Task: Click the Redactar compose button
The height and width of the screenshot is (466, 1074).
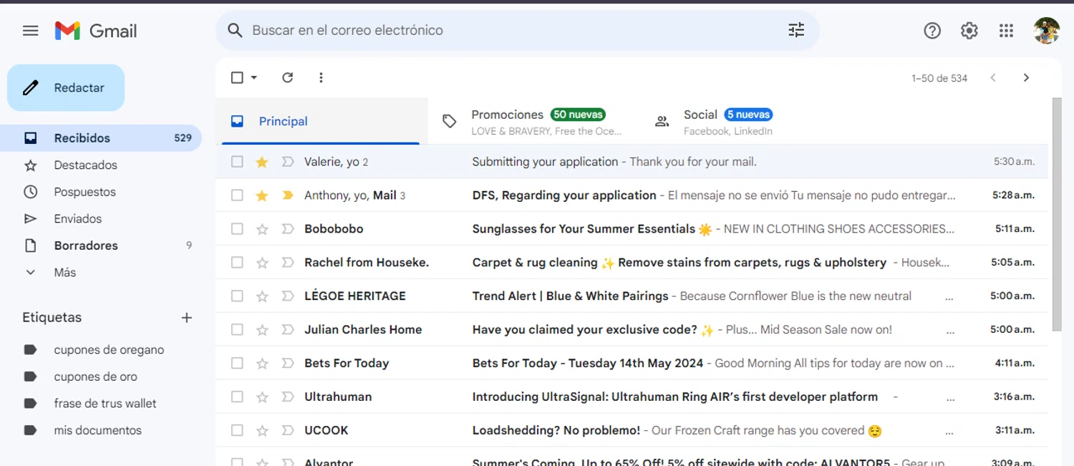Action: [x=66, y=88]
